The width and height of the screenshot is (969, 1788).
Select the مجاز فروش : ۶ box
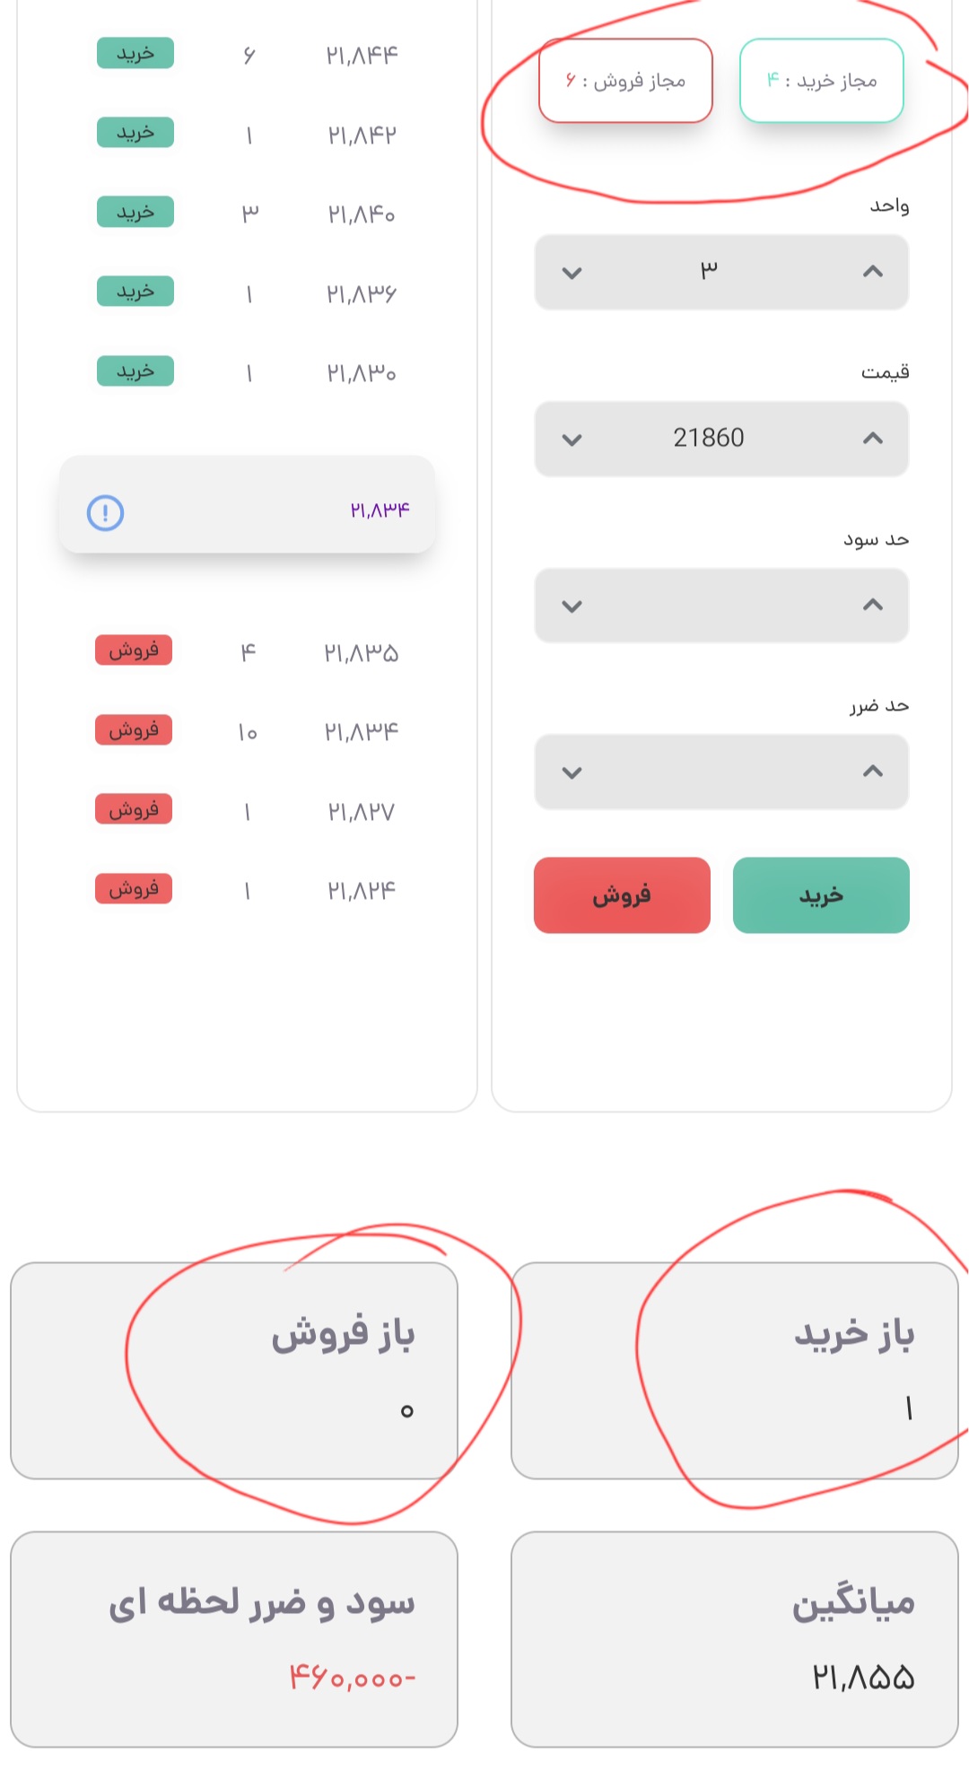[x=625, y=81]
